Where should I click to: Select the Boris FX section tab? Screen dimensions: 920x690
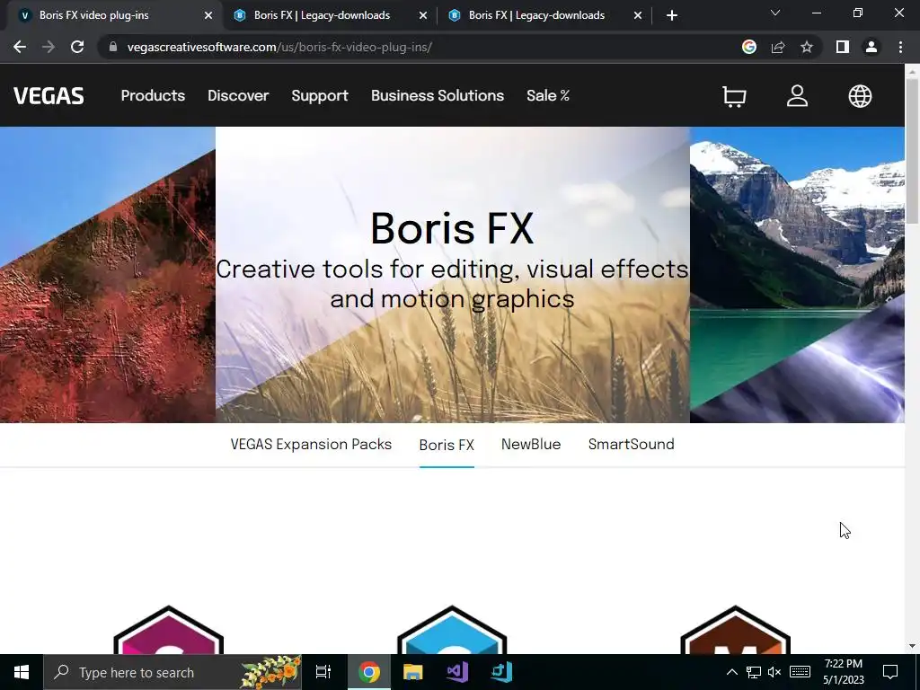[447, 445]
